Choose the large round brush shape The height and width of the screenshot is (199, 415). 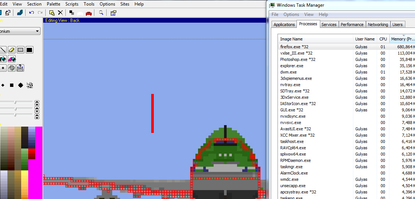(x=21, y=85)
